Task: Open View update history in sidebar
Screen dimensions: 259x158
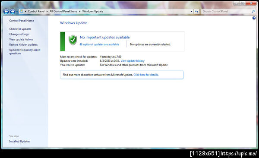Action: coord(21,39)
